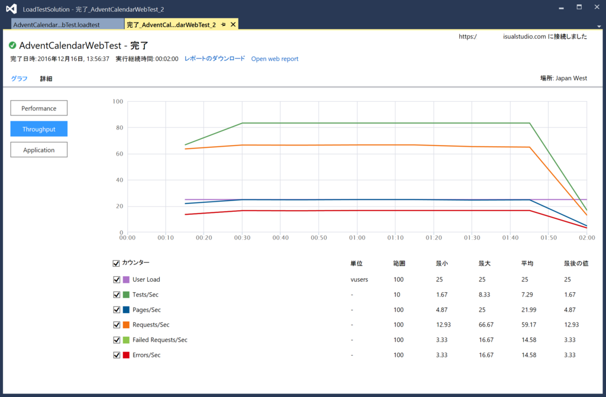Screen dimensions: 606x397
Task: Uncheck the Requests/Sec counter checkbox
Action: point(117,325)
